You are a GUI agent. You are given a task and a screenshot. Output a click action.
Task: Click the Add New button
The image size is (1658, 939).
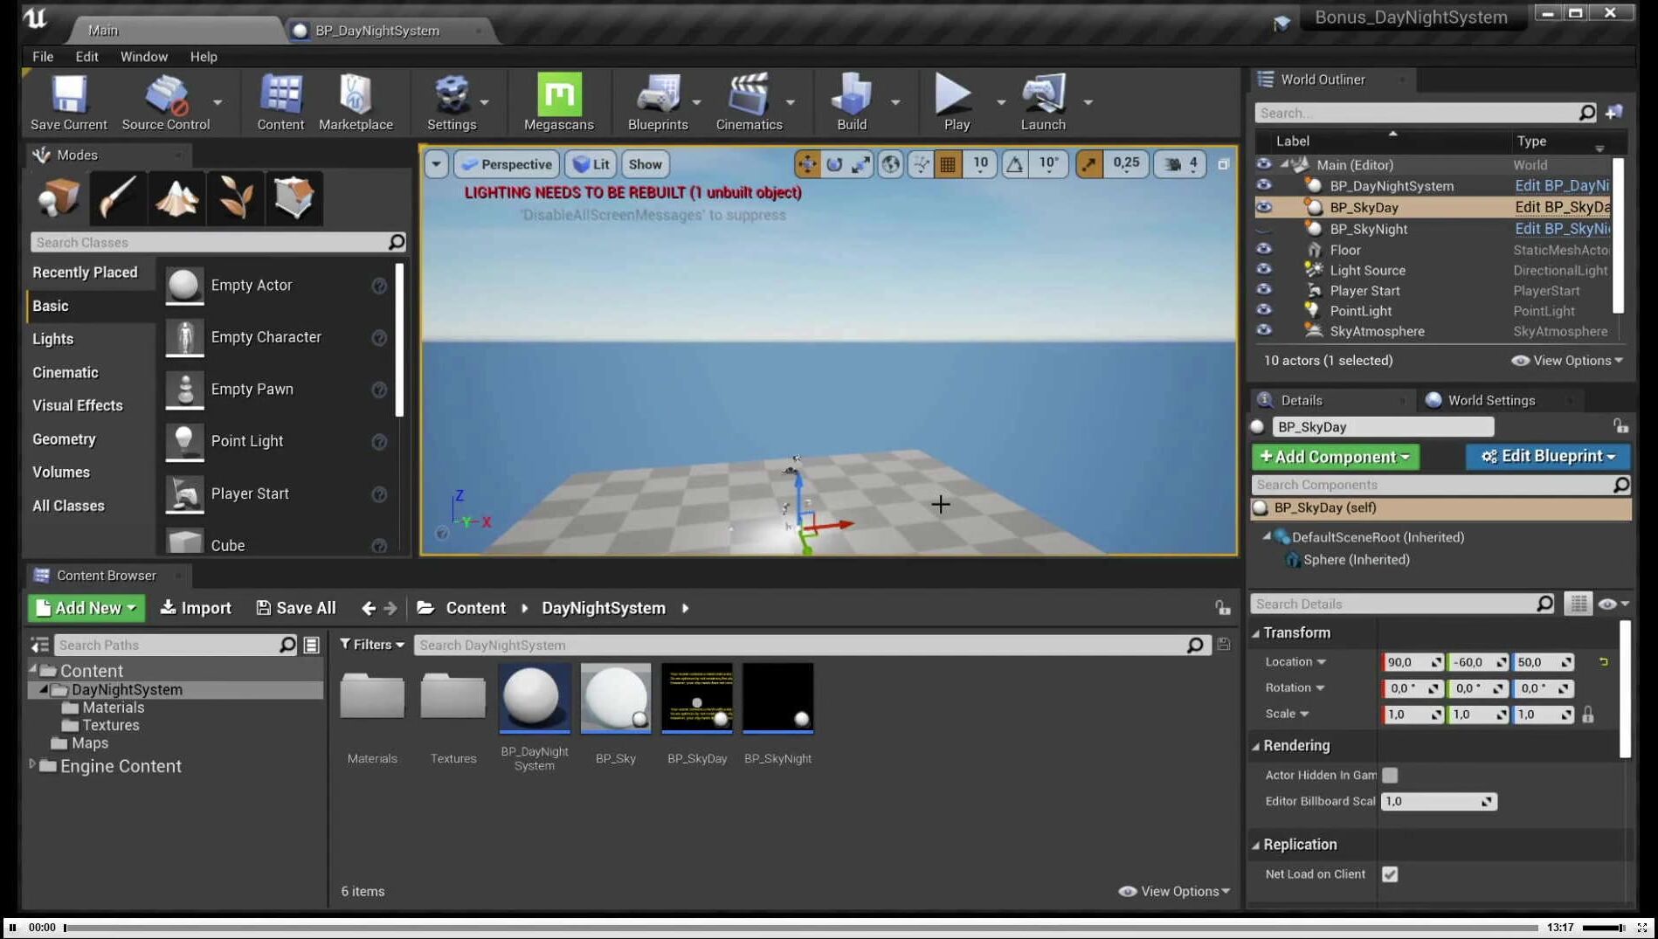(x=86, y=608)
